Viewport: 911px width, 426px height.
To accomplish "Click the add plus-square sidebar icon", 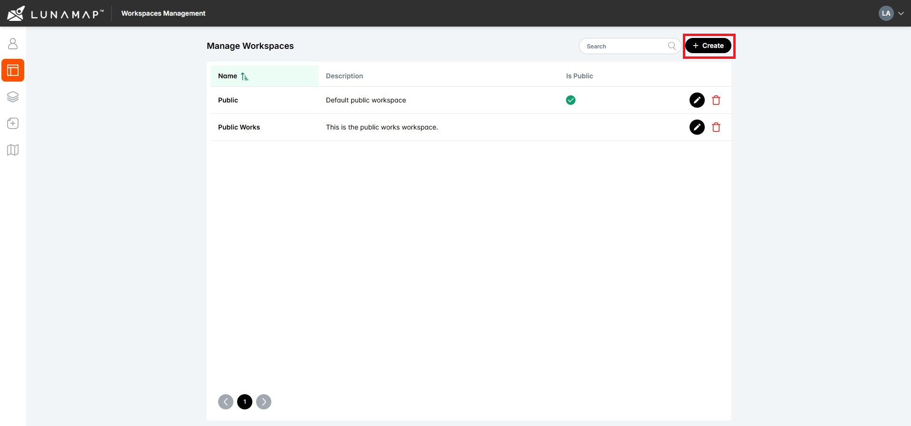I will pyautogui.click(x=13, y=123).
